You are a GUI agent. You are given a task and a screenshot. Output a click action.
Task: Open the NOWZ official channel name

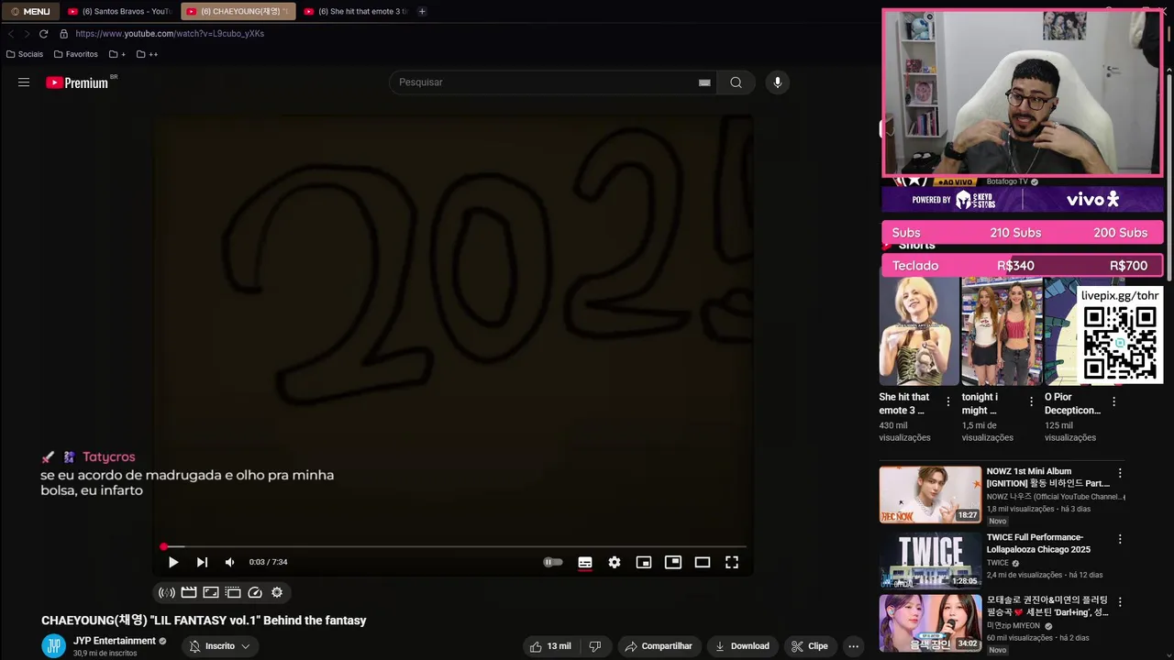[x=1054, y=497]
